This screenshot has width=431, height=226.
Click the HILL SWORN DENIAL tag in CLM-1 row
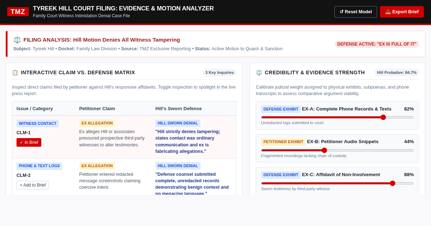pos(178,123)
